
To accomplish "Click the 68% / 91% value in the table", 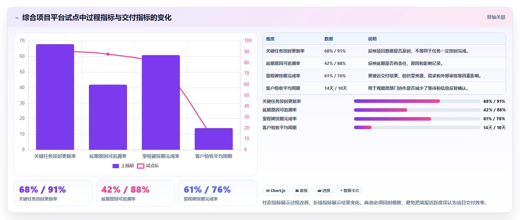I will click(335, 51).
